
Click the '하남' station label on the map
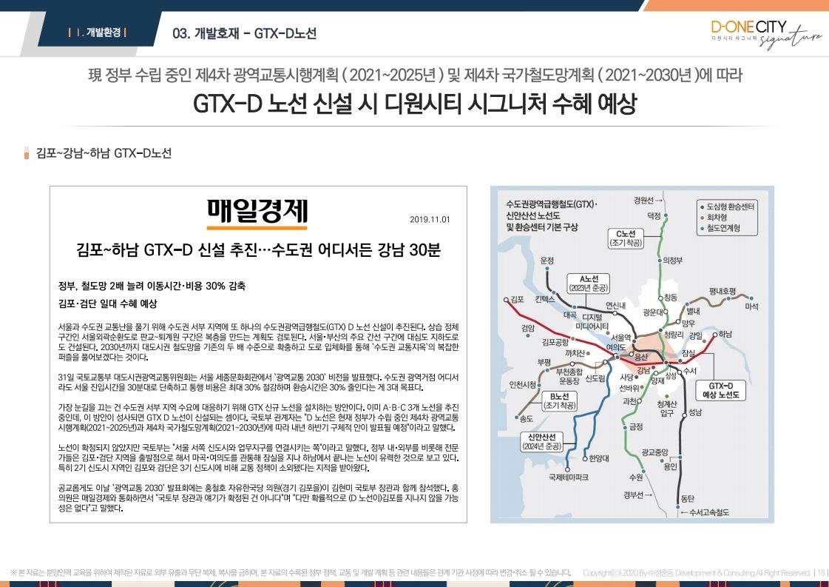725,334
